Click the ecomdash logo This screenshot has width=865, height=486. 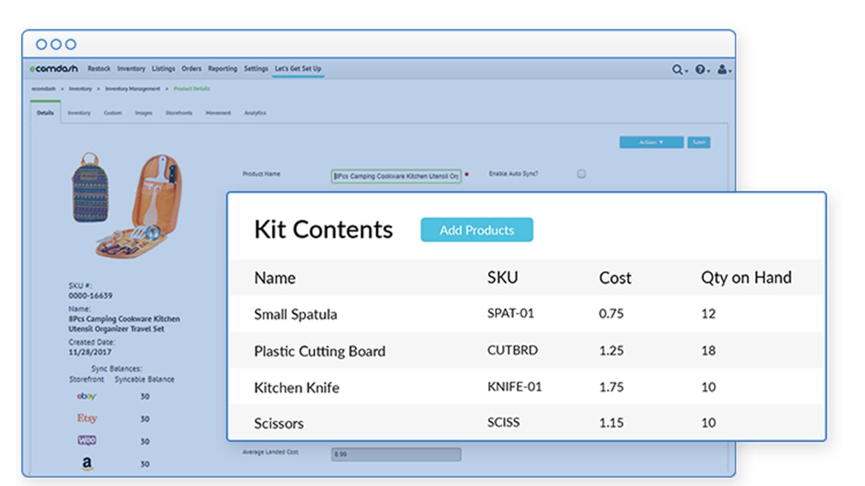(54, 69)
